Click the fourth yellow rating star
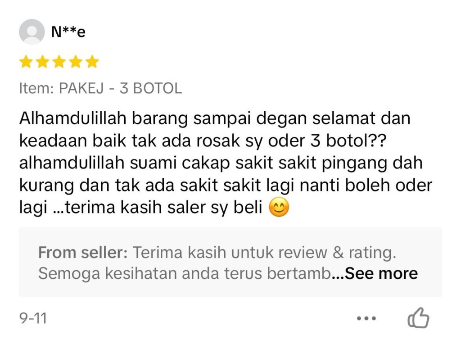This screenshot has width=461, height=340. [76, 62]
